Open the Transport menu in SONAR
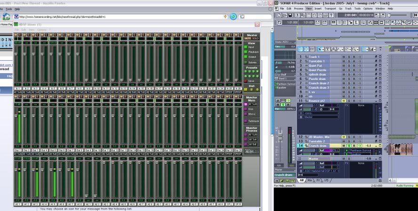Viewport: 418px width, 211px height. pos(330,8)
